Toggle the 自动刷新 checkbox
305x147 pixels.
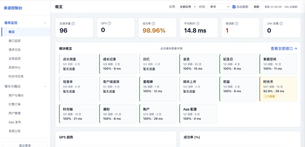234,7
